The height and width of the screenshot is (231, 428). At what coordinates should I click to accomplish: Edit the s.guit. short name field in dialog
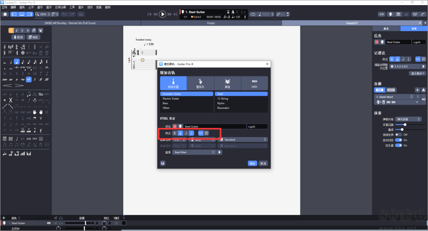[257, 126]
